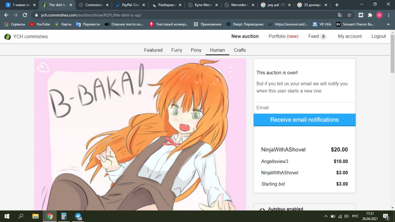395x222 pixels.
Task: Click the address bar URL
Action: pyautogui.click(x=91, y=15)
